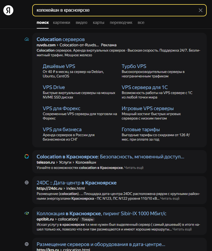
Task: Open 24DC Дата-центр в Красноярске result
Action: 76,183
